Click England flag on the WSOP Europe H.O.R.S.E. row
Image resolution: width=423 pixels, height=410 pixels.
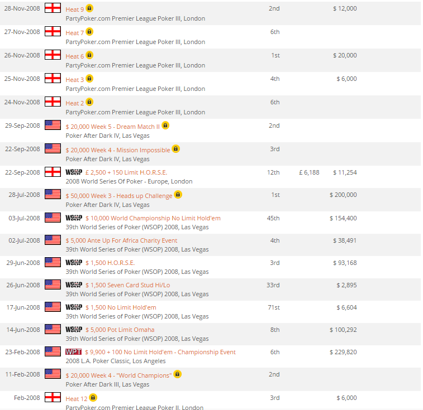point(53,172)
